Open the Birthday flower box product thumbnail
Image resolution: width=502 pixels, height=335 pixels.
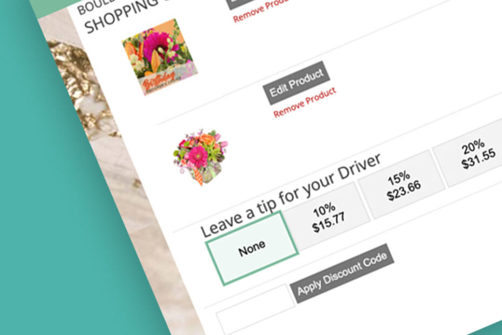click(x=160, y=57)
